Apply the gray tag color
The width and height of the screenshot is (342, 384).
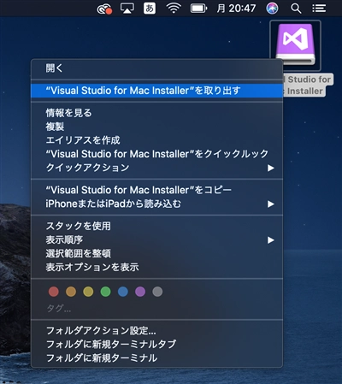[x=157, y=292]
